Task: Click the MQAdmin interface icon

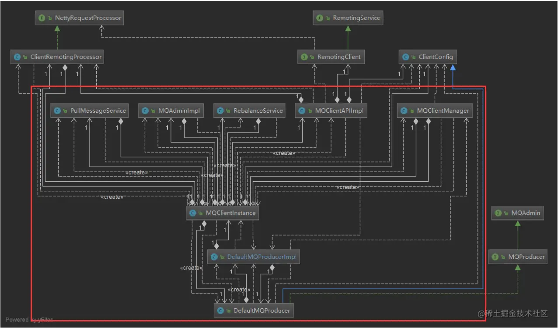Action: [x=498, y=213]
